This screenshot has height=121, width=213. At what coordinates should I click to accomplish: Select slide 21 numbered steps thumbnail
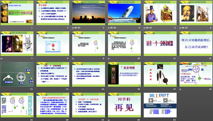[88, 105]
